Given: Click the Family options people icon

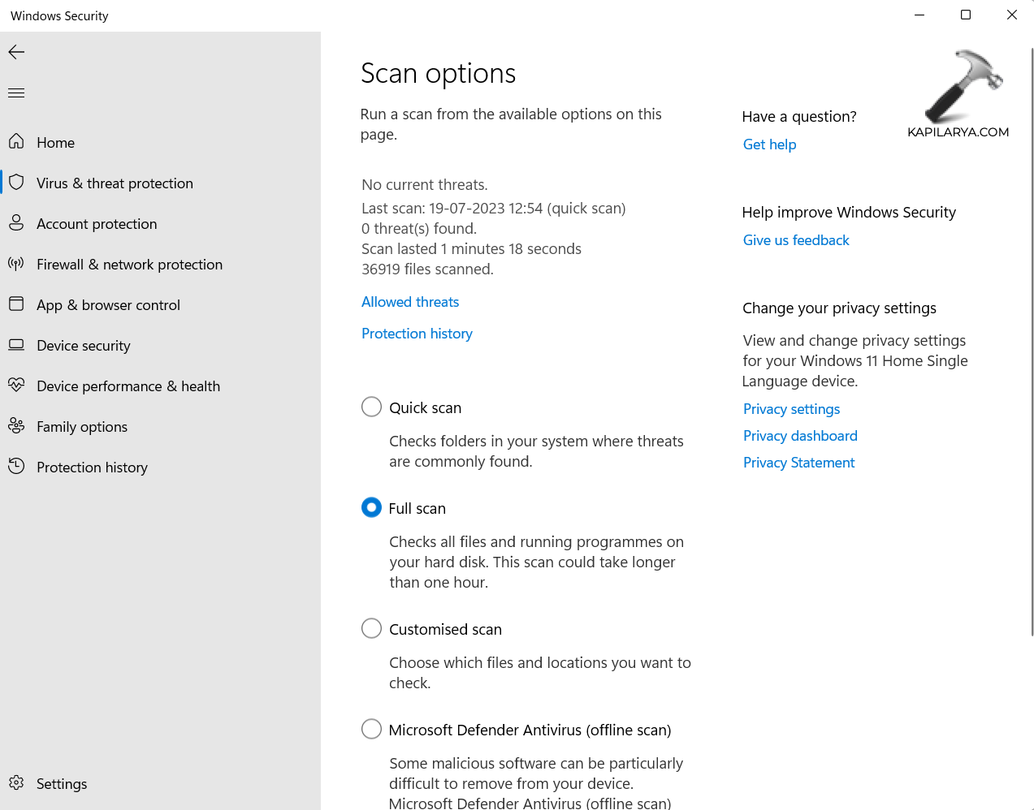Looking at the screenshot, I should point(16,426).
